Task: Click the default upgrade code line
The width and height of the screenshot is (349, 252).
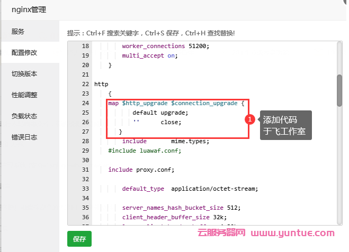Action: point(160,113)
